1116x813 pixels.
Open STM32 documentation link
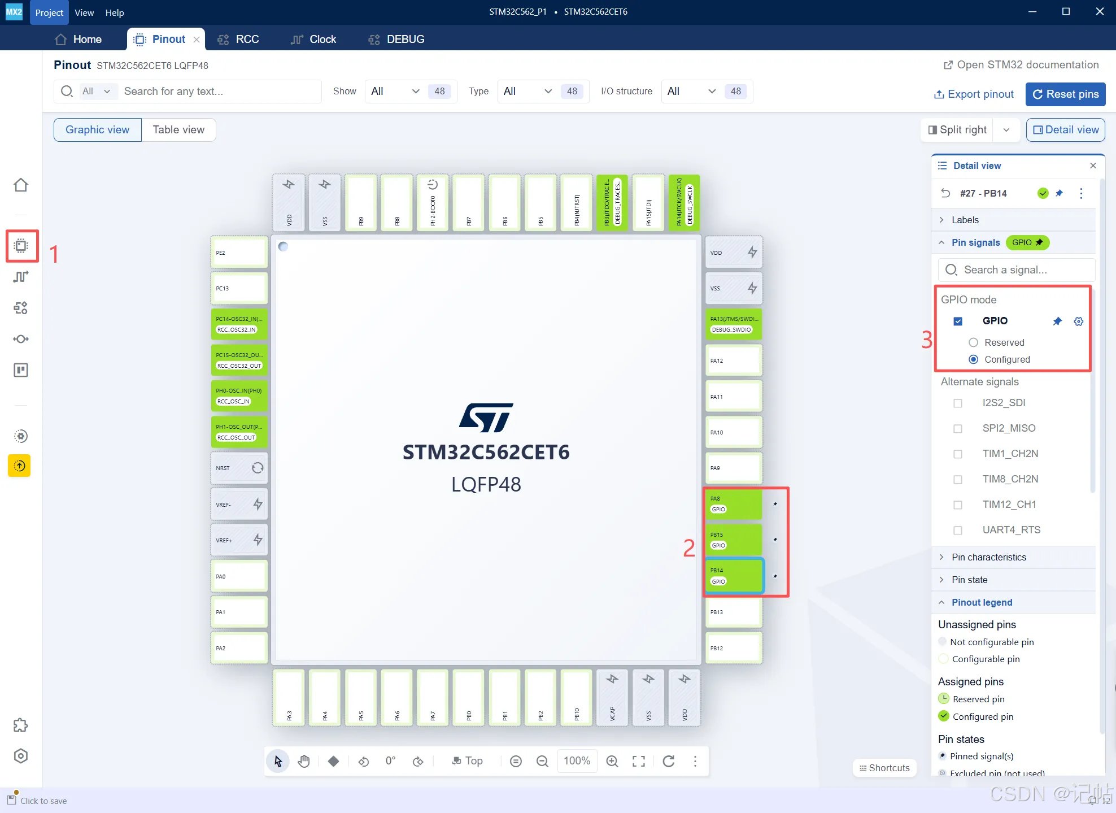1021,65
